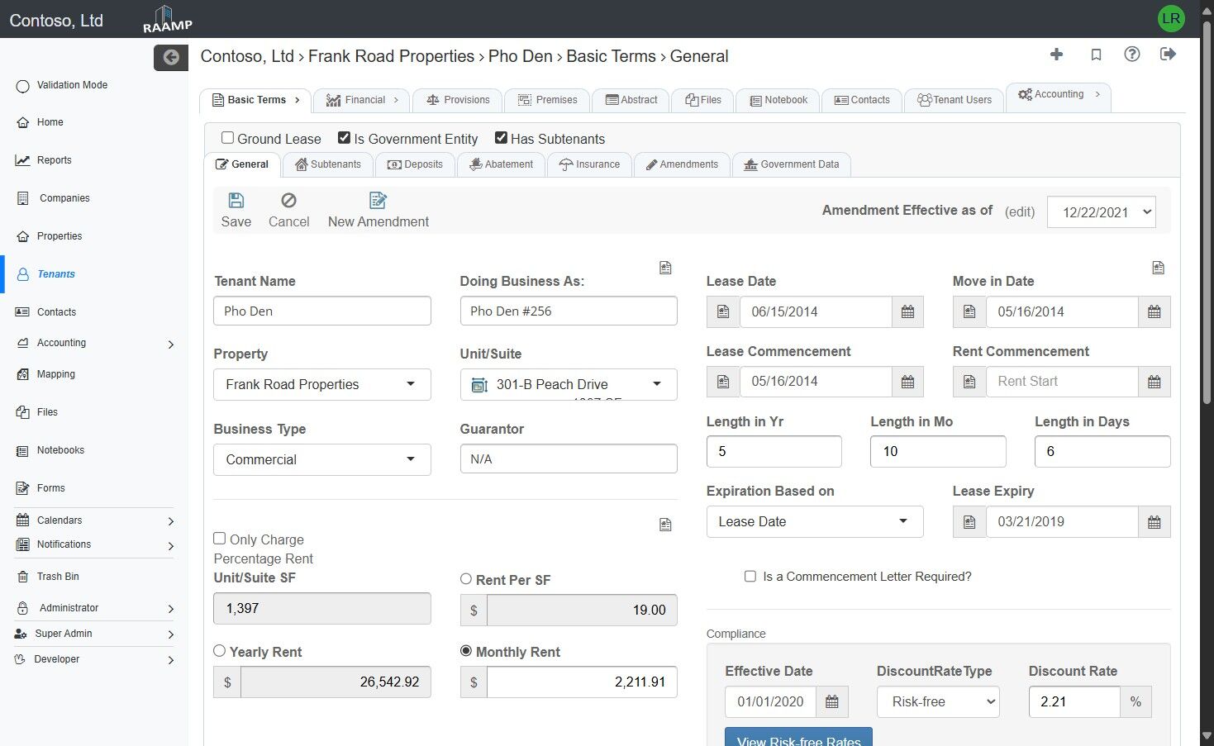Click the logout exit icon
The width and height of the screenshot is (1214, 746).
click(x=1168, y=55)
